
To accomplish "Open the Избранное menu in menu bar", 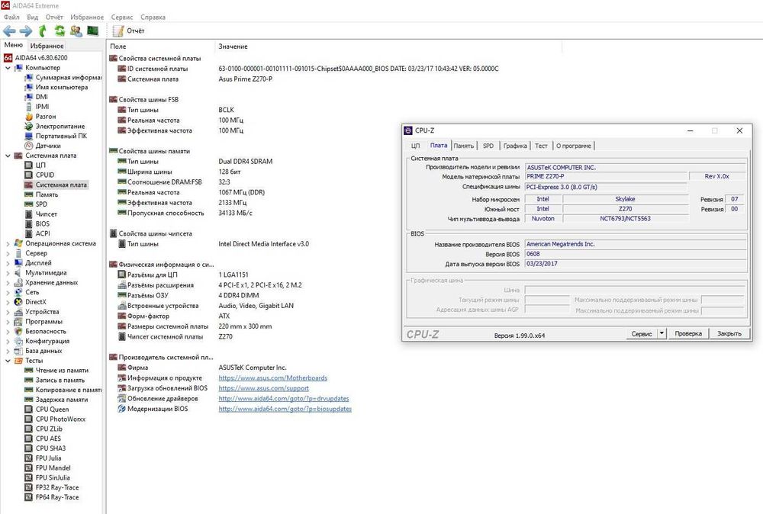I will [x=87, y=17].
